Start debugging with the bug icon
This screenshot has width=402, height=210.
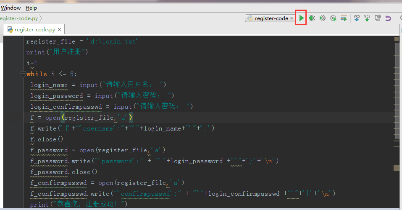[x=312, y=18]
